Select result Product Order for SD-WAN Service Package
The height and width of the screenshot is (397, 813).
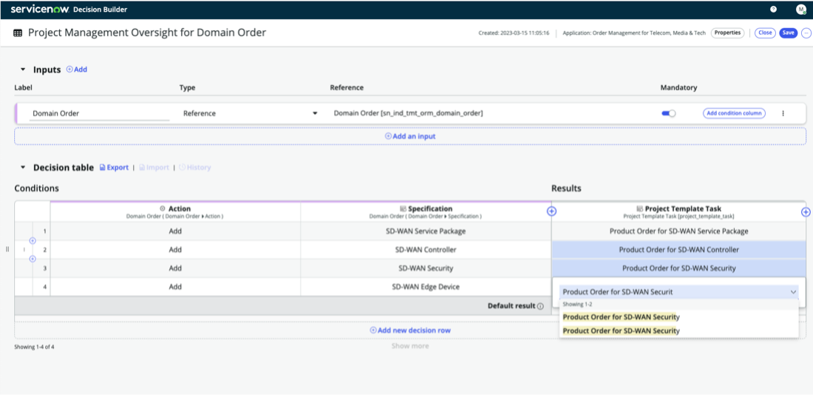pyautogui.click(x=678, y=231)
